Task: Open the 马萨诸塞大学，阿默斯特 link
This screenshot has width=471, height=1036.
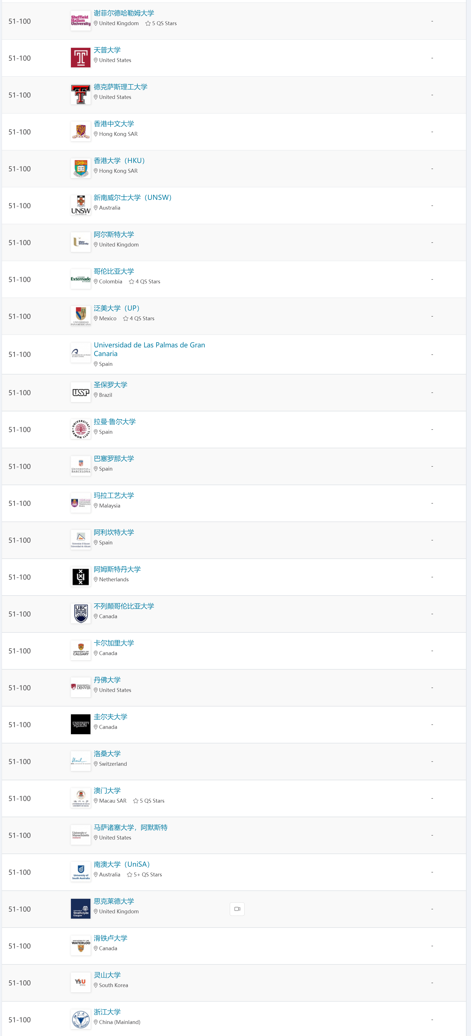Action: 130,827
